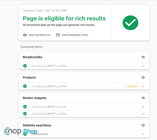Open PREVIEW RESULTS
This screenshot has height=140, width=157.
[x=39, y=35]
